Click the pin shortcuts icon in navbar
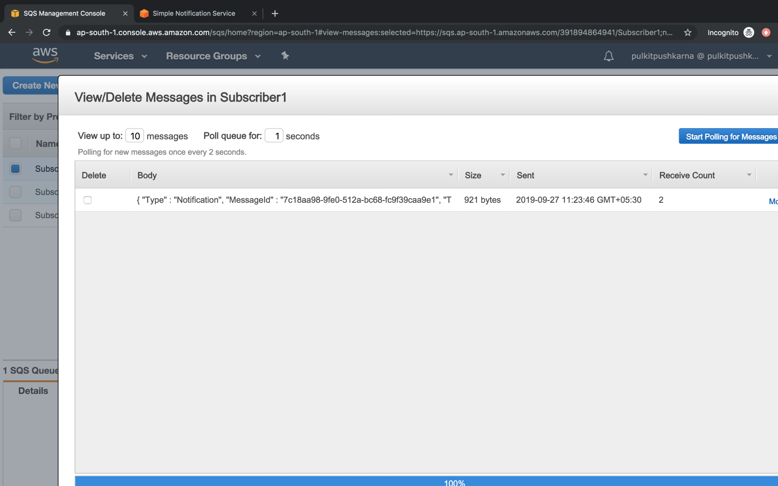The image size is (778, 486). click(285, 56)
